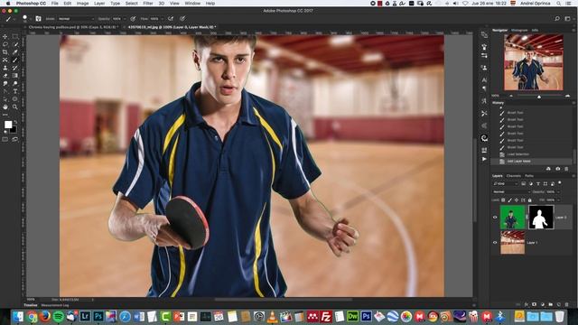Select the Brush tool in toolbox
The width and height of the screenshot is (578, 325).
(15, 60)
